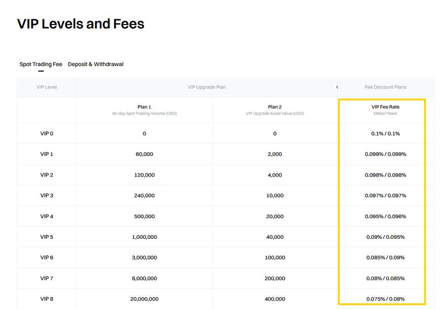Click the 400,000 asset value cell
Image resolution: width=448 pixels, height=309 pixels.
[275, 299]
